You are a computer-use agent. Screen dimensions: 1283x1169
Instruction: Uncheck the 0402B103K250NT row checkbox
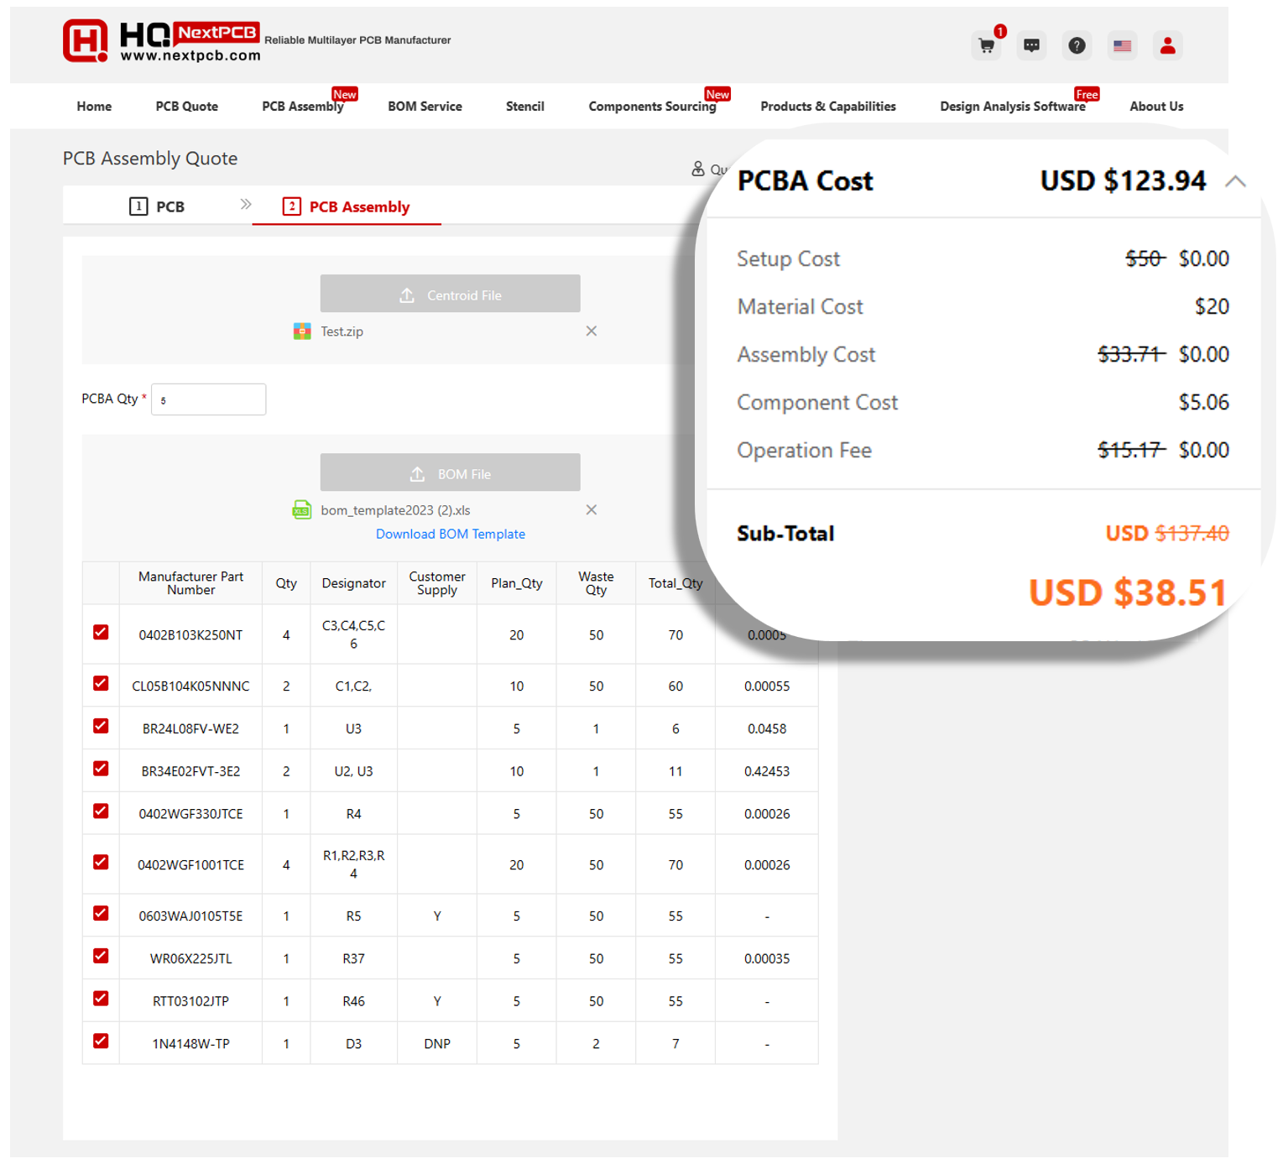(101, 633)
